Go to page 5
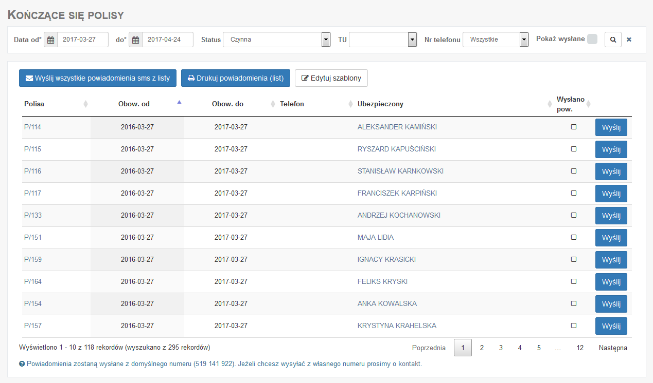Viewport: 653px width, 383px height. click(x=539, y=348)
